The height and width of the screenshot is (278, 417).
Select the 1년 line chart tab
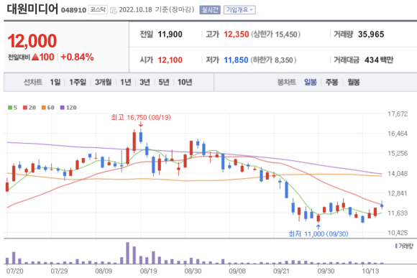point(126,82)
